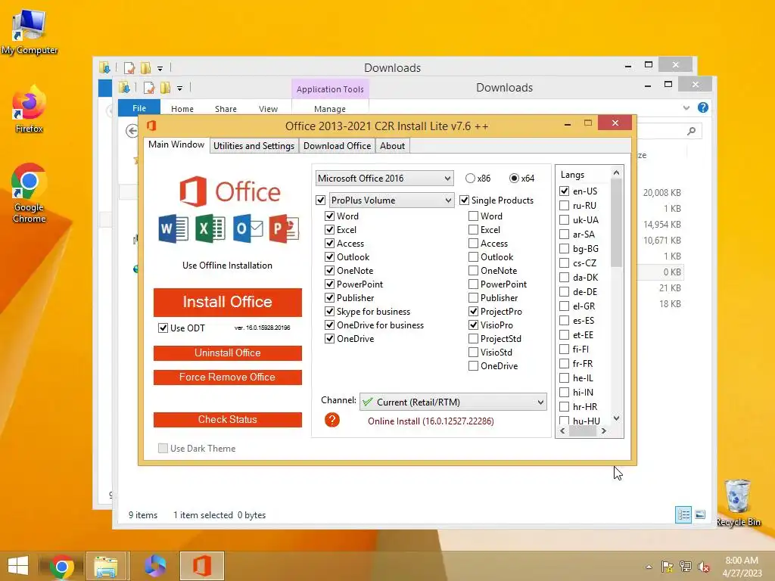Switch Downloads window to details view icon
Image resolution: width=775 pixels, height=581 pixels.
[x=683, y=514]
